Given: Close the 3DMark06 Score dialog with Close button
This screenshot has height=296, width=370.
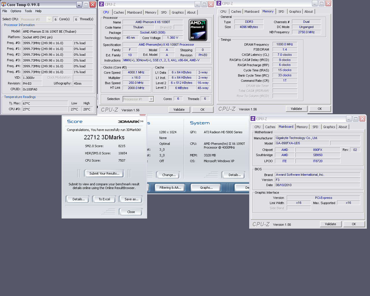Looking at the screenshot, I should [x=131, y=212].
